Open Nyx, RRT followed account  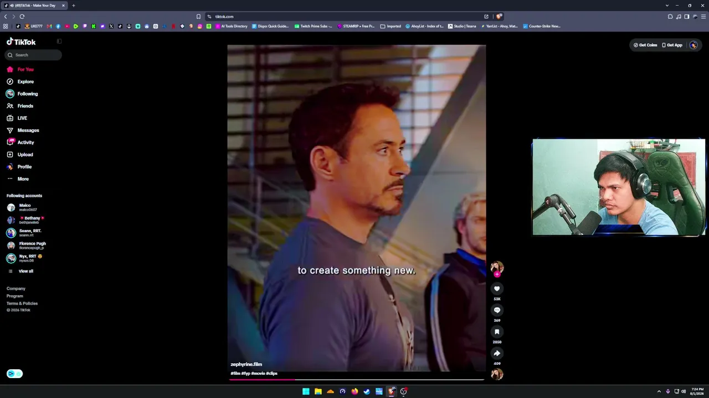point(24,258)
